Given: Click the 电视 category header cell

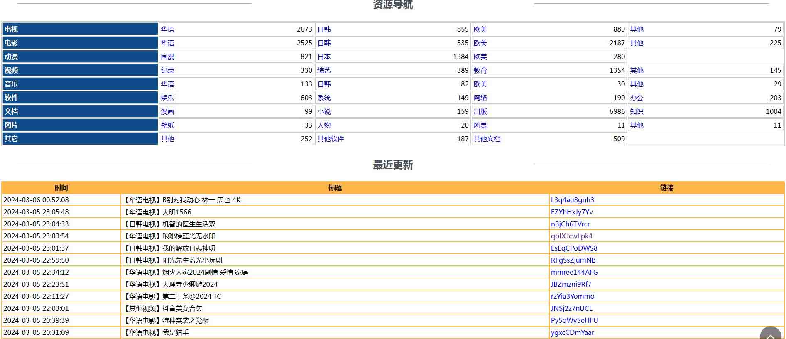Looking at the screenshot, I should 80,29.
